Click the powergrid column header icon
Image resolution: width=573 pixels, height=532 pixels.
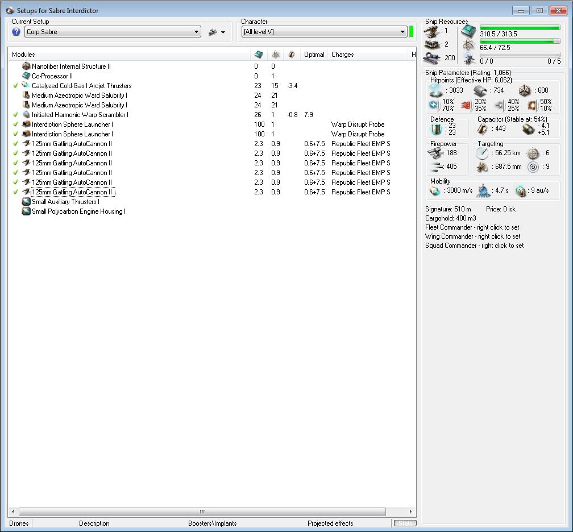pos(276,55)
